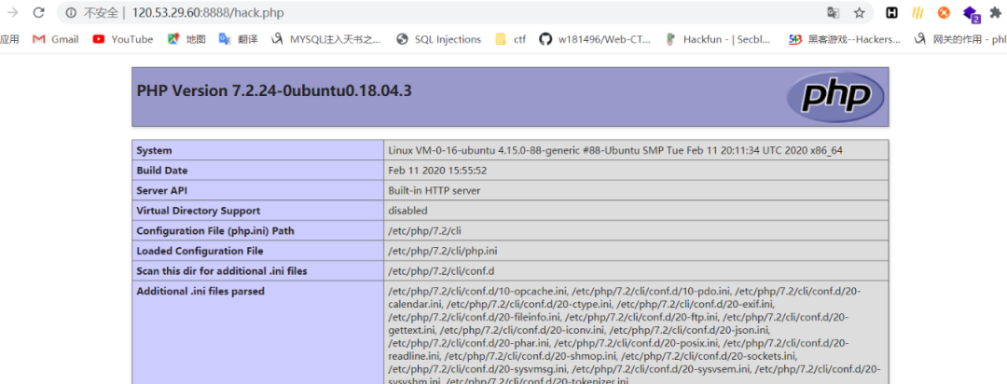Open the SQL Injections bookmark
The height and width of the screenshot is (384, 1007).
[439, 39]
